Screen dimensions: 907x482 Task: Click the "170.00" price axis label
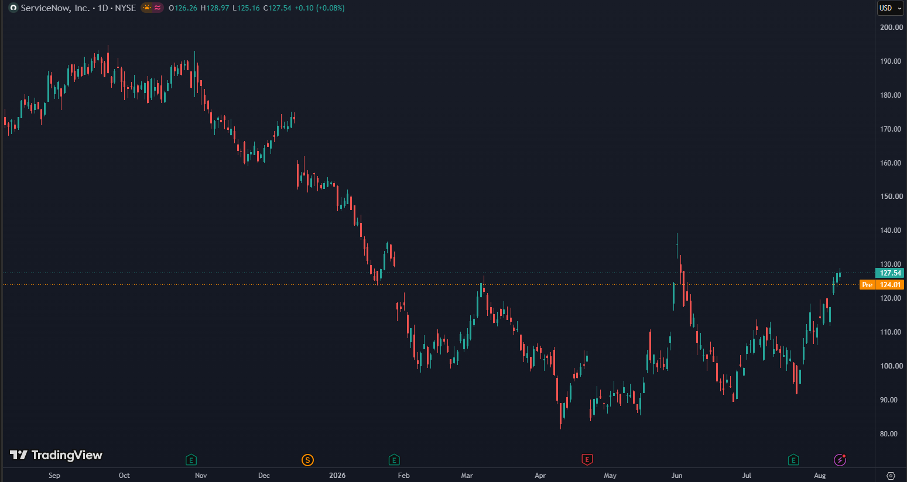click(x=891, y=129)
